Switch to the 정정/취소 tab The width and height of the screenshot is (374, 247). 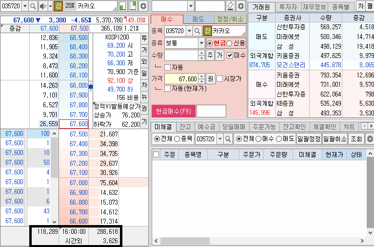pos(230,19)
